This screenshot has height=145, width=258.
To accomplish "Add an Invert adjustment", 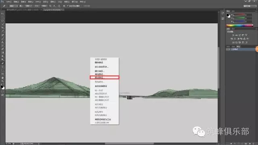I will (233, 42).
